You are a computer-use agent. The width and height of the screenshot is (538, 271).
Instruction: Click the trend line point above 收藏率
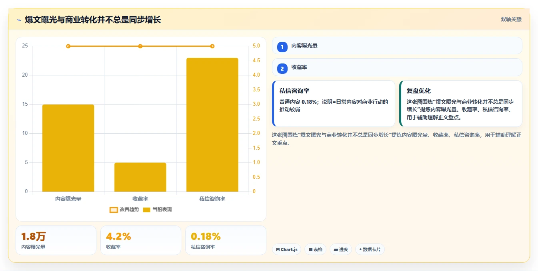140,46
